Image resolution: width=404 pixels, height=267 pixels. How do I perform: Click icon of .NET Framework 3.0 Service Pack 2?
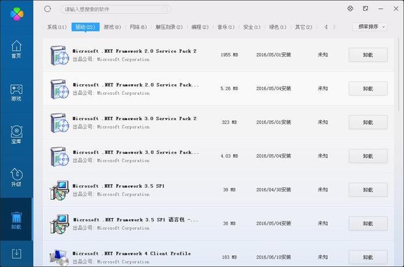[x=59, y=122]
